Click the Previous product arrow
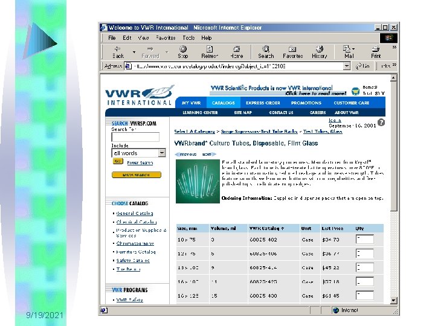435x326 pixels. coord(185,155)
